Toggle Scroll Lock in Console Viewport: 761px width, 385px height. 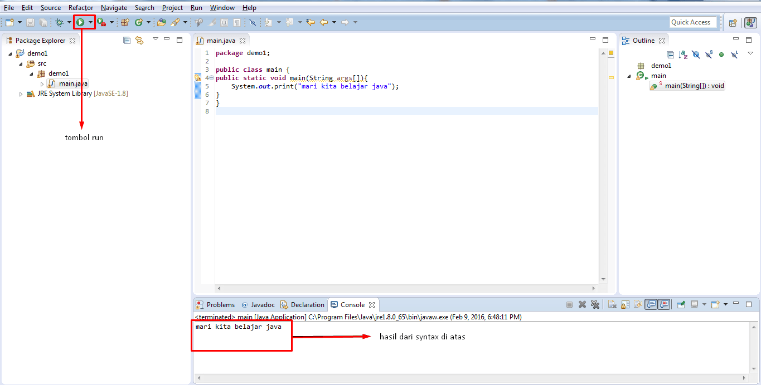[x=626, y=304]
